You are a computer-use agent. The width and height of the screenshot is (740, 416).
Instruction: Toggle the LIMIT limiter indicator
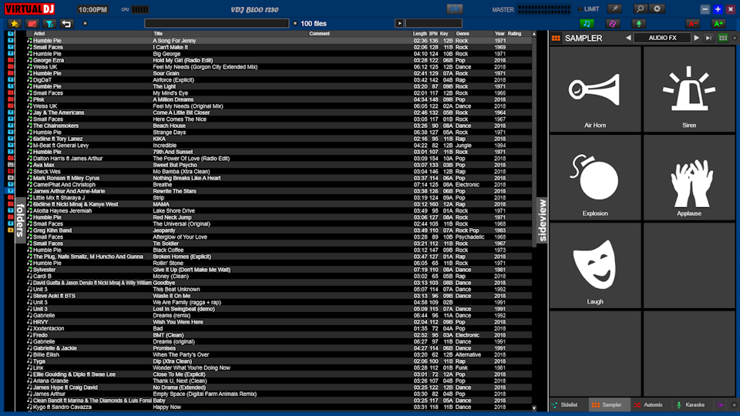coord(590,9)
